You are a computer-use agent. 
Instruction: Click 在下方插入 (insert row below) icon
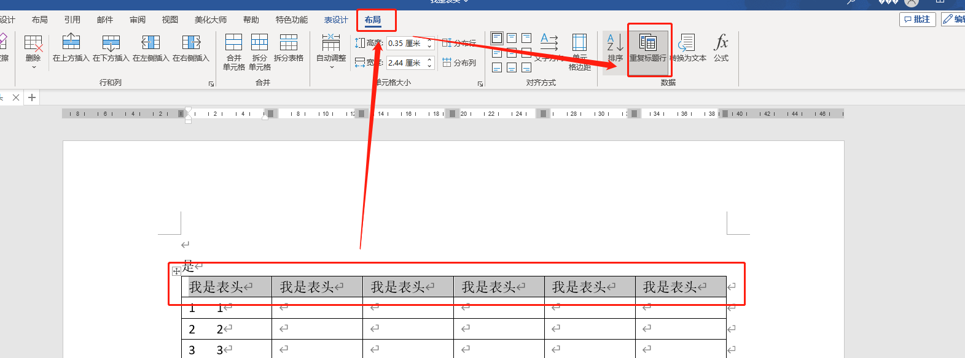coord(111,43)
